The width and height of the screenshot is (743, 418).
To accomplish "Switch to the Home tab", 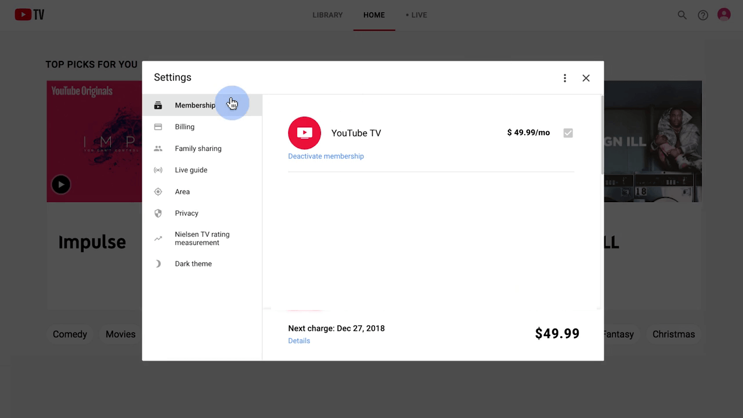I will click(374, 15).
